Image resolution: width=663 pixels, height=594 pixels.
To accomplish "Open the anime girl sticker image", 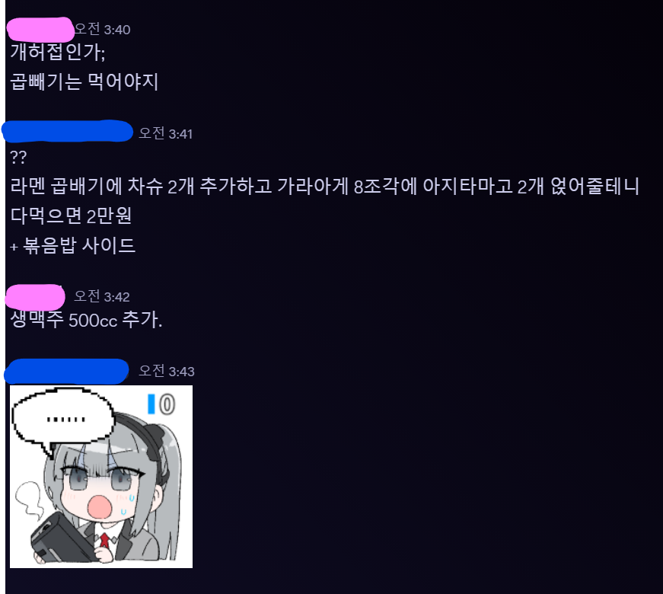I will (x=101, y=477).
